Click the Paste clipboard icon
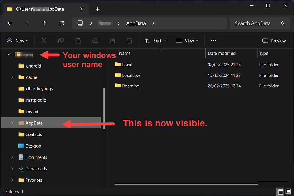 (78, 41)
